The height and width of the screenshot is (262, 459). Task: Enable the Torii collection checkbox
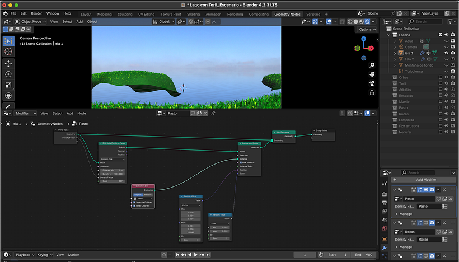(441, 83)
